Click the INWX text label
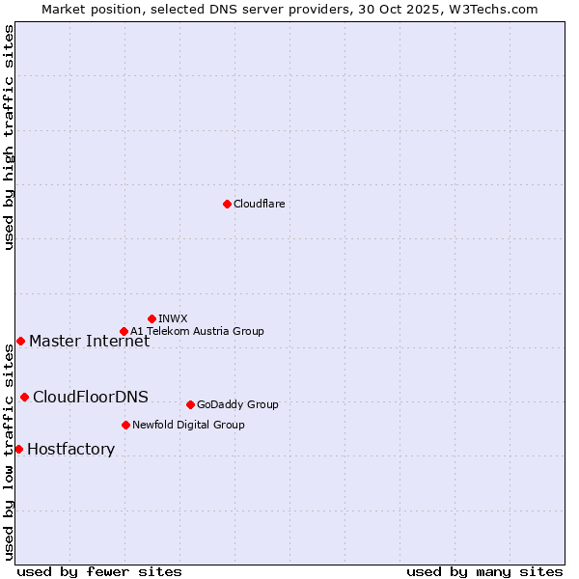Viewport: 579px width, 579px height. tap(173, 318)
